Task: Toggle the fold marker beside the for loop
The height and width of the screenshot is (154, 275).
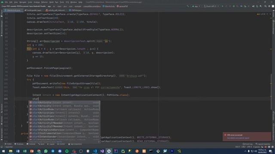Action: [x=14, y=49]
